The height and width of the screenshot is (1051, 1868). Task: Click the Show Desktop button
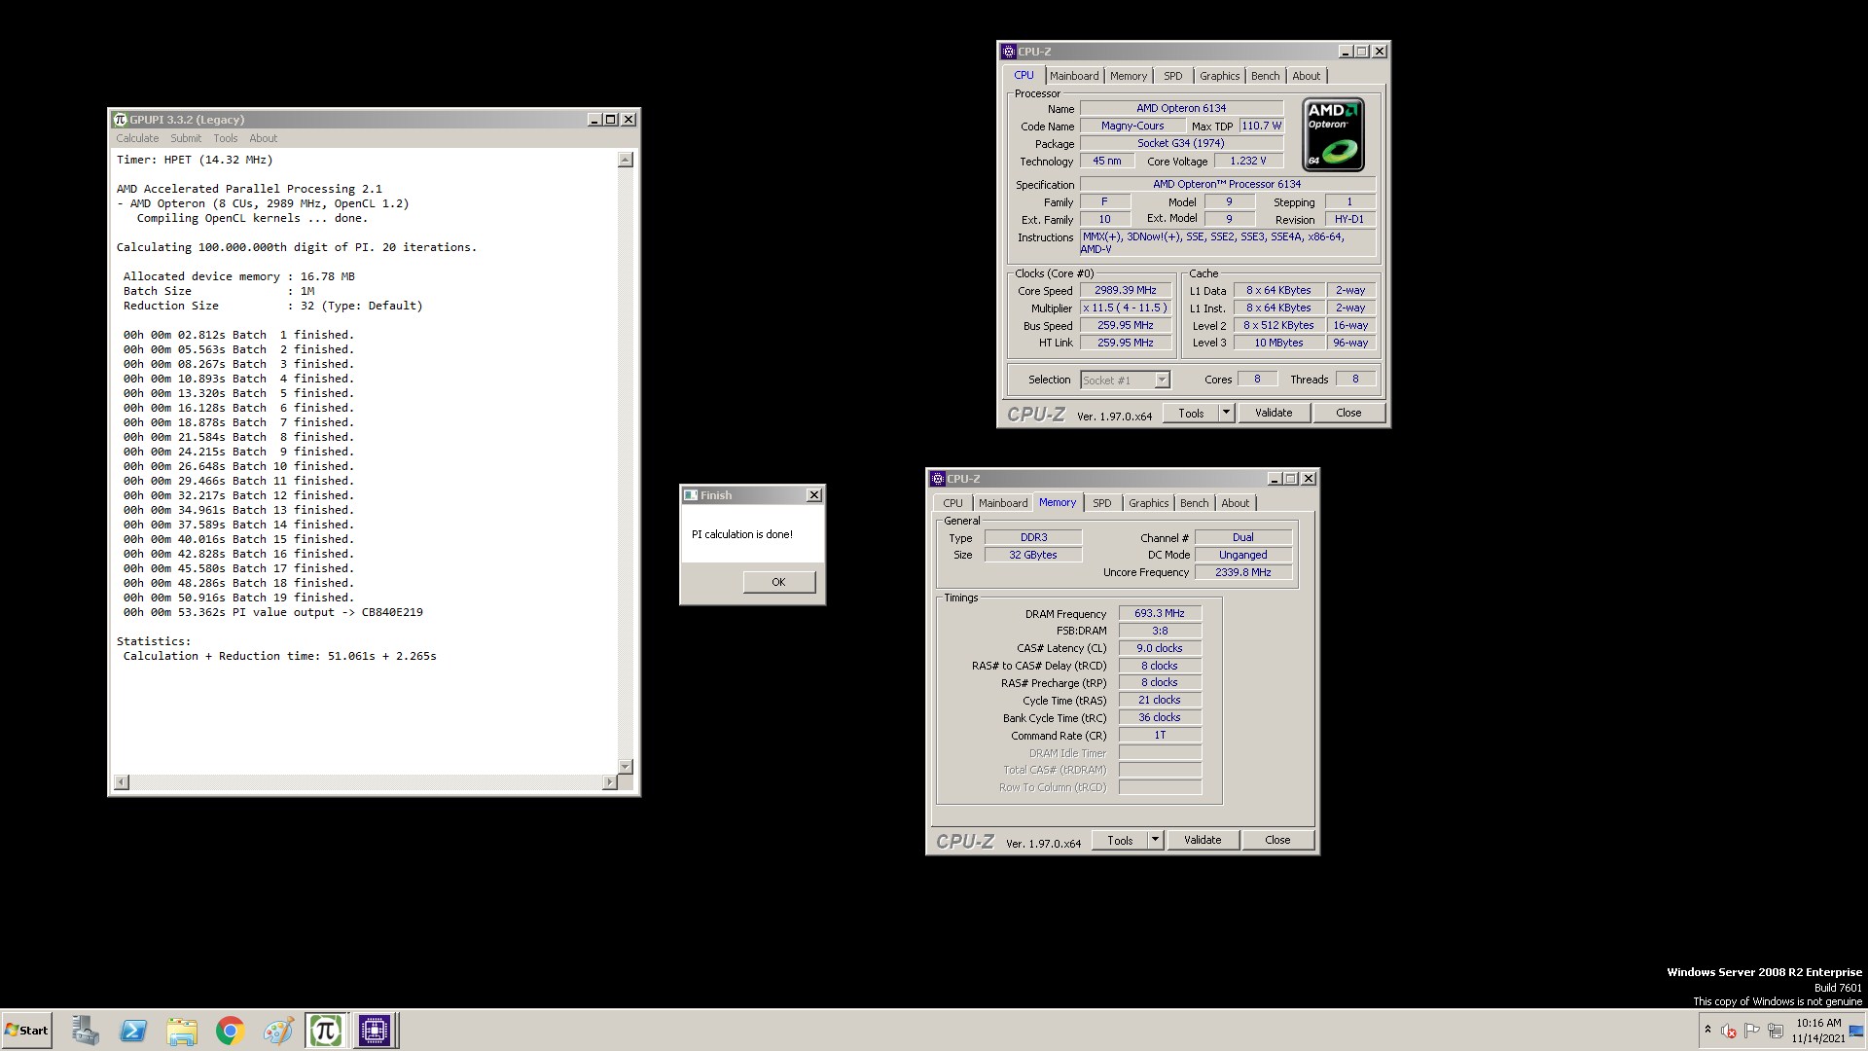click(x=1857, y=1031)
